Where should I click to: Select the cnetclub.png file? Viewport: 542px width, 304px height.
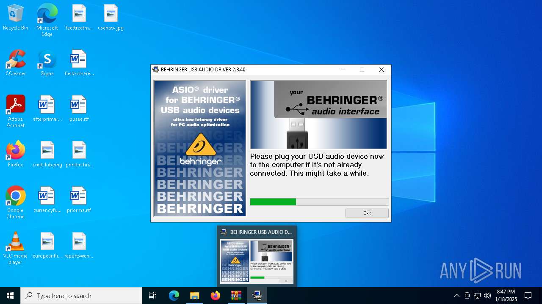(47, 155)
